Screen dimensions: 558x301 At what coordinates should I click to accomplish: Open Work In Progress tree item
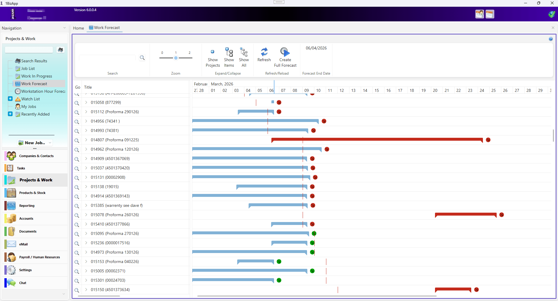(x=37, y=76)
